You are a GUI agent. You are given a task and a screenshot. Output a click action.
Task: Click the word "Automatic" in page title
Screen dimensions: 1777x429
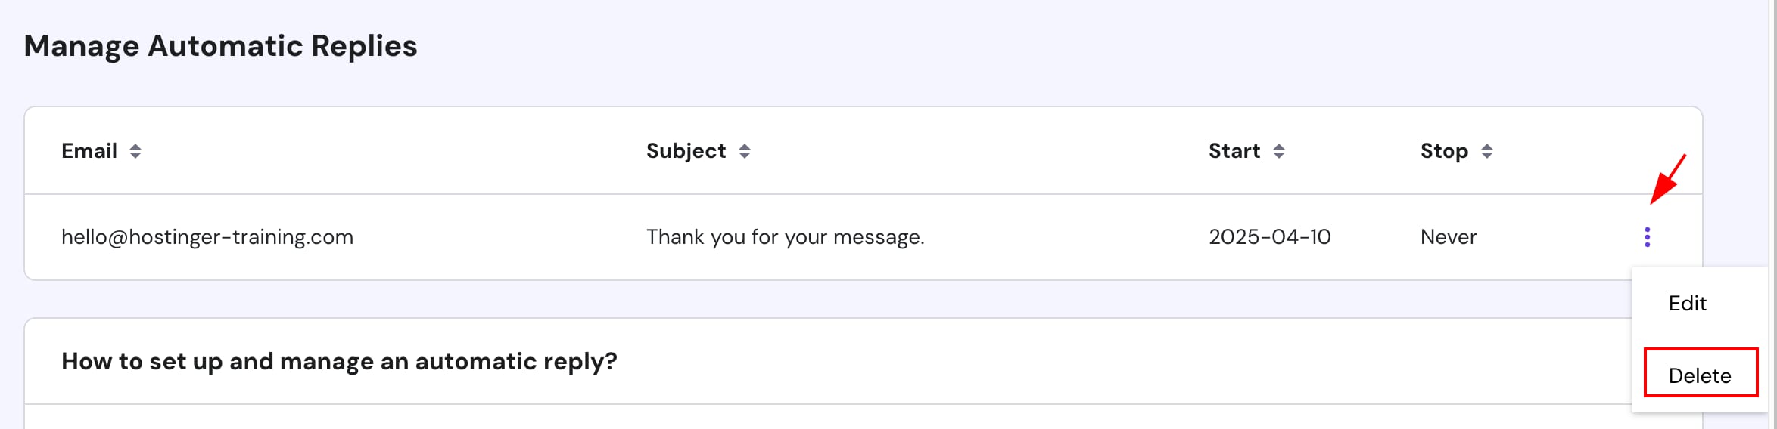(x=226, y=46)
